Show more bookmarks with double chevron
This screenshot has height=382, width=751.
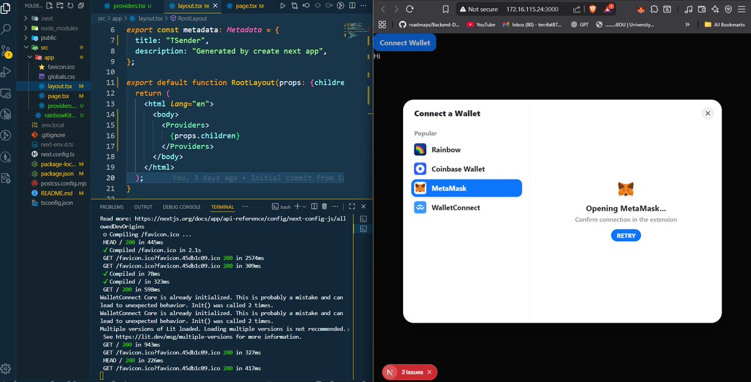[688, 24]
